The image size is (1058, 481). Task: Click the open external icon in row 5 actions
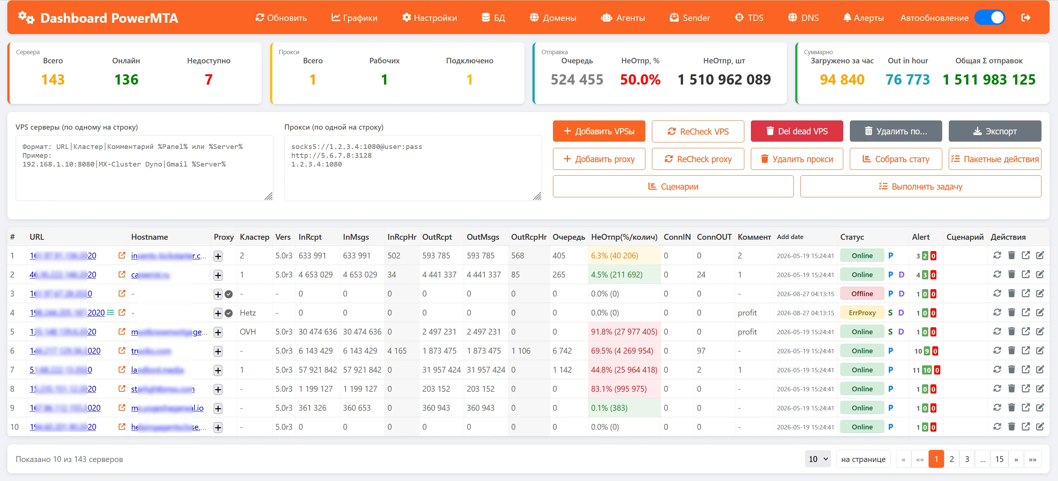pos(1025,331)
